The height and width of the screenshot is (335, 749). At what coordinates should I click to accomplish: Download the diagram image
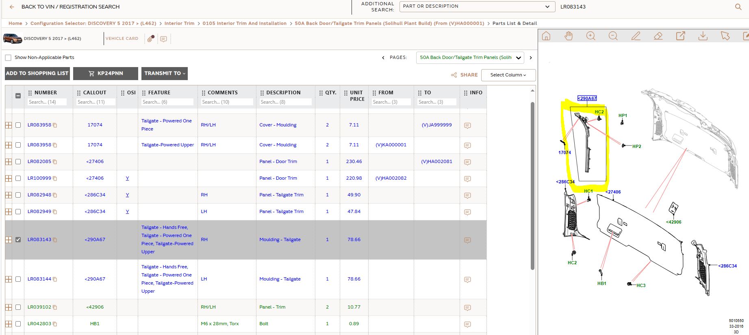(x=703, y=36)
